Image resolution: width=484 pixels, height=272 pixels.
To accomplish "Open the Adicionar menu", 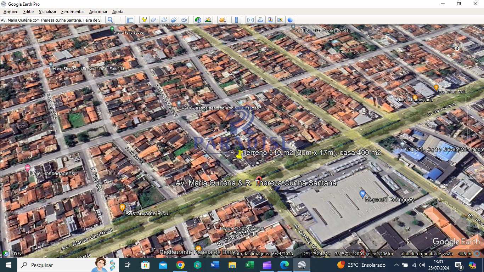I will (99, 12).
